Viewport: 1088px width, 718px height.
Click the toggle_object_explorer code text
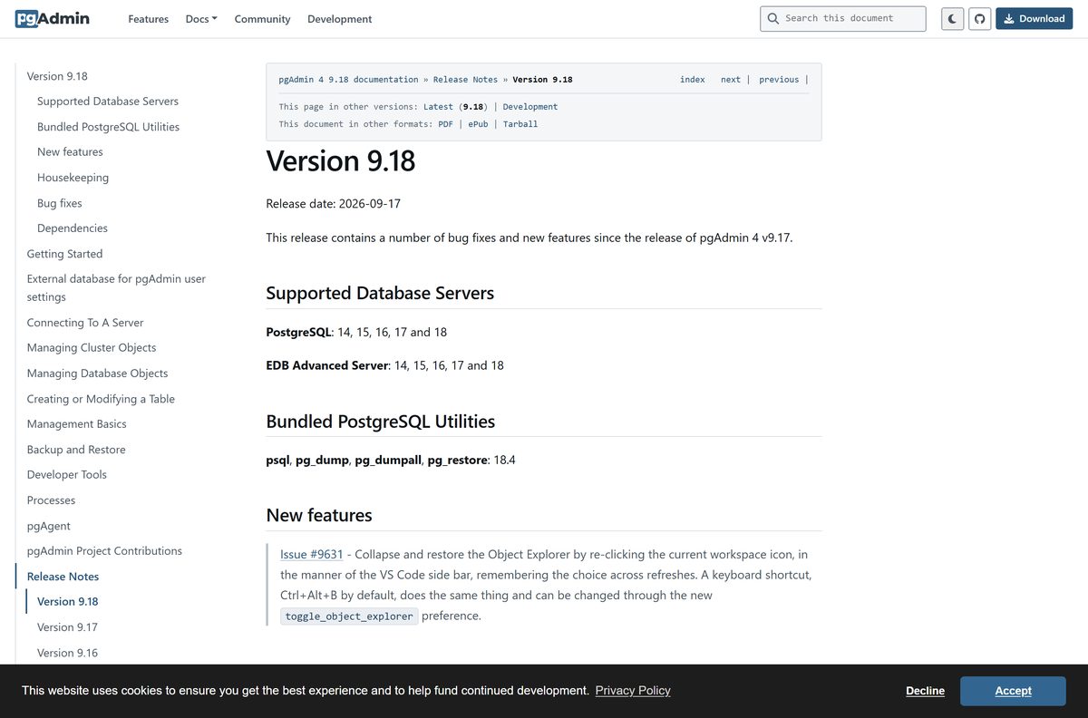(349, 616)
